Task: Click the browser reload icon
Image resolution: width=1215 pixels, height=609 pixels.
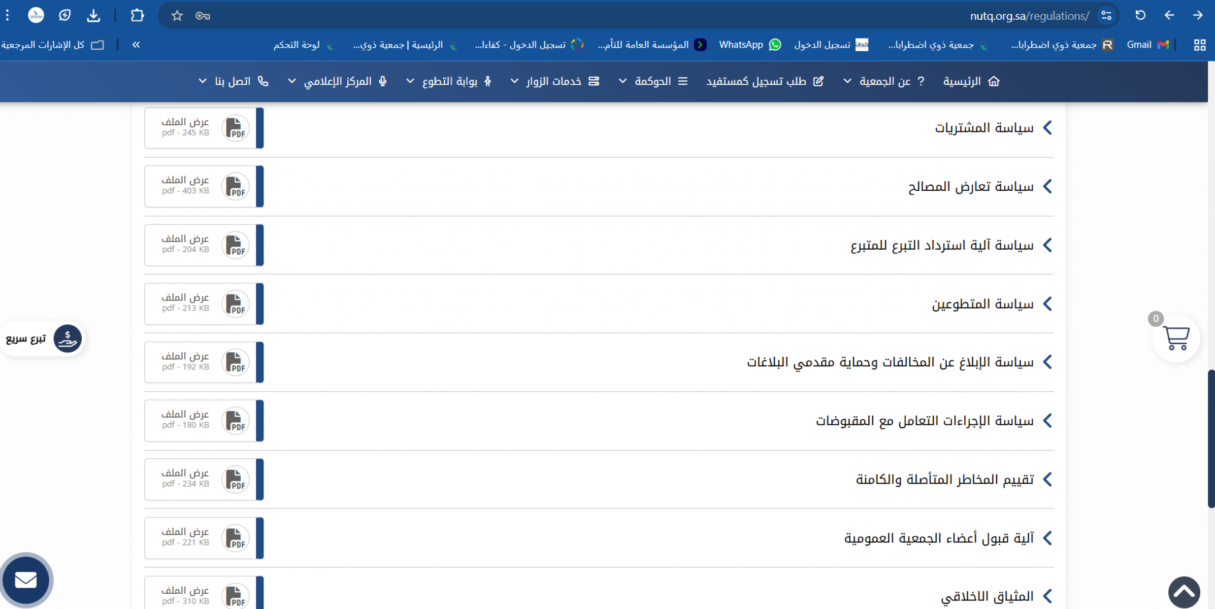Action: [x=1140, y=16]
